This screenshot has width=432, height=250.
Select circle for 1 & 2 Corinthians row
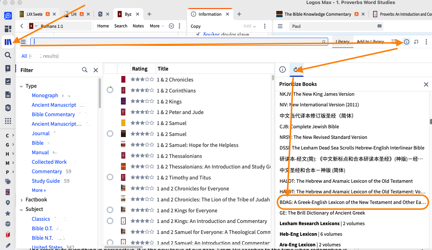pyautogui.click(x=110, y=90)
